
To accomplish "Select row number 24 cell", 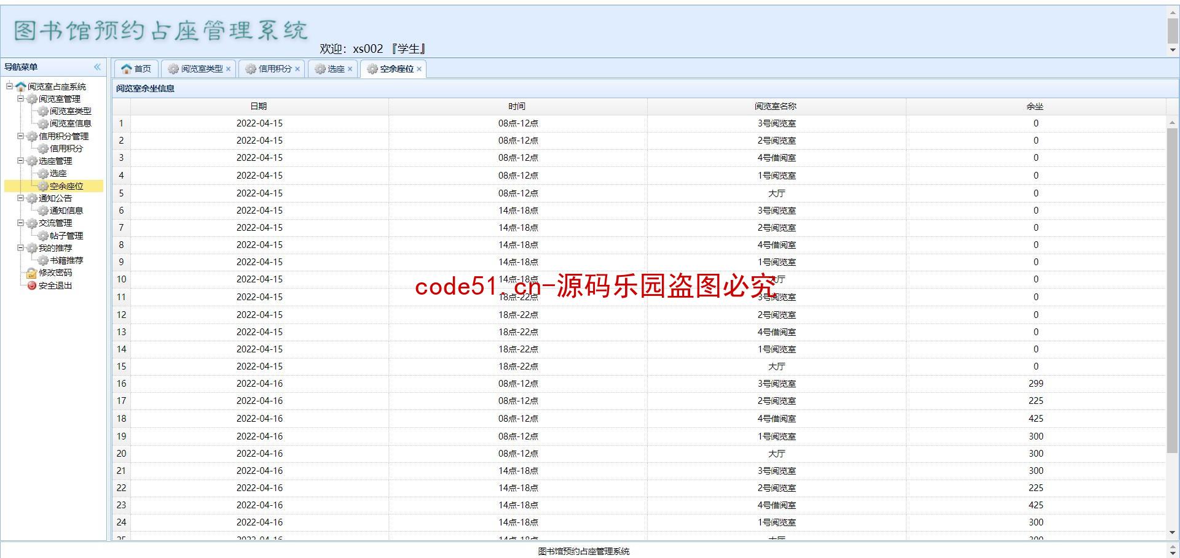I will (x=121, y=522).
